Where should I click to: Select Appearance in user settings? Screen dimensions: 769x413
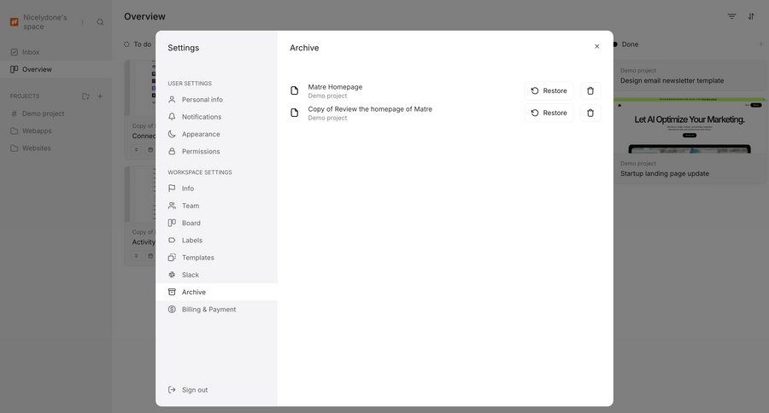(201, 134)
